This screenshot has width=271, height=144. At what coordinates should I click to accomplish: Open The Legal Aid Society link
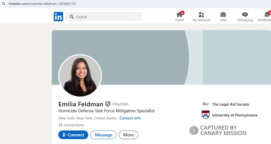231,104
